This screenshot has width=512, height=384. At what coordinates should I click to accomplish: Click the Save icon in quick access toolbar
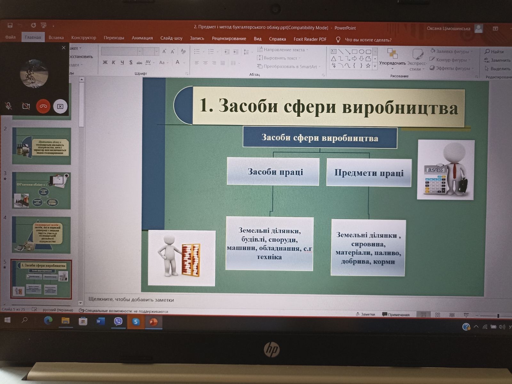(10, 25)
